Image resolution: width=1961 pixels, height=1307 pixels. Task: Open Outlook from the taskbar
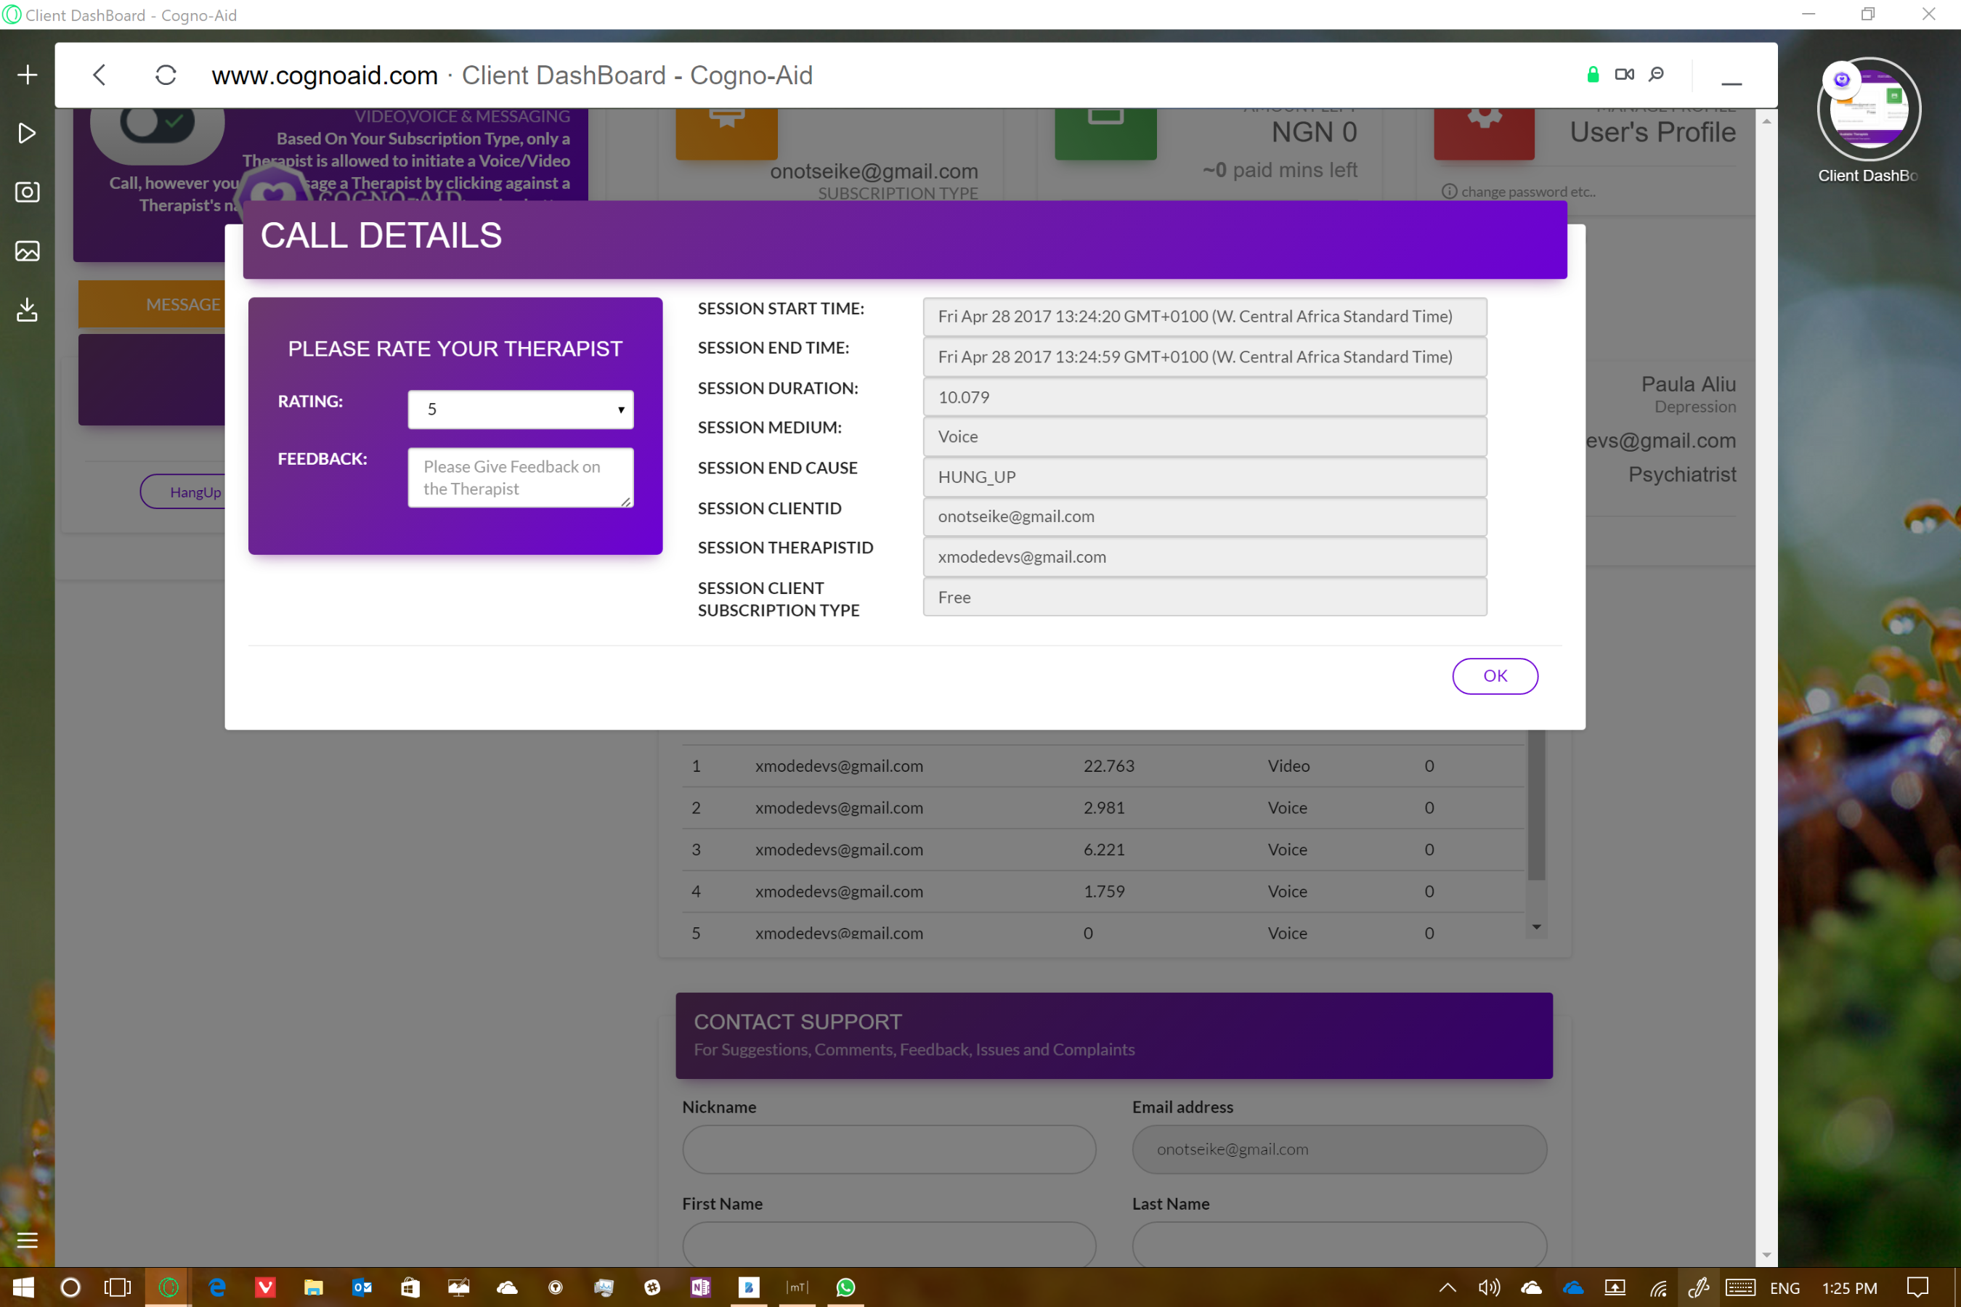[362, 1287]
